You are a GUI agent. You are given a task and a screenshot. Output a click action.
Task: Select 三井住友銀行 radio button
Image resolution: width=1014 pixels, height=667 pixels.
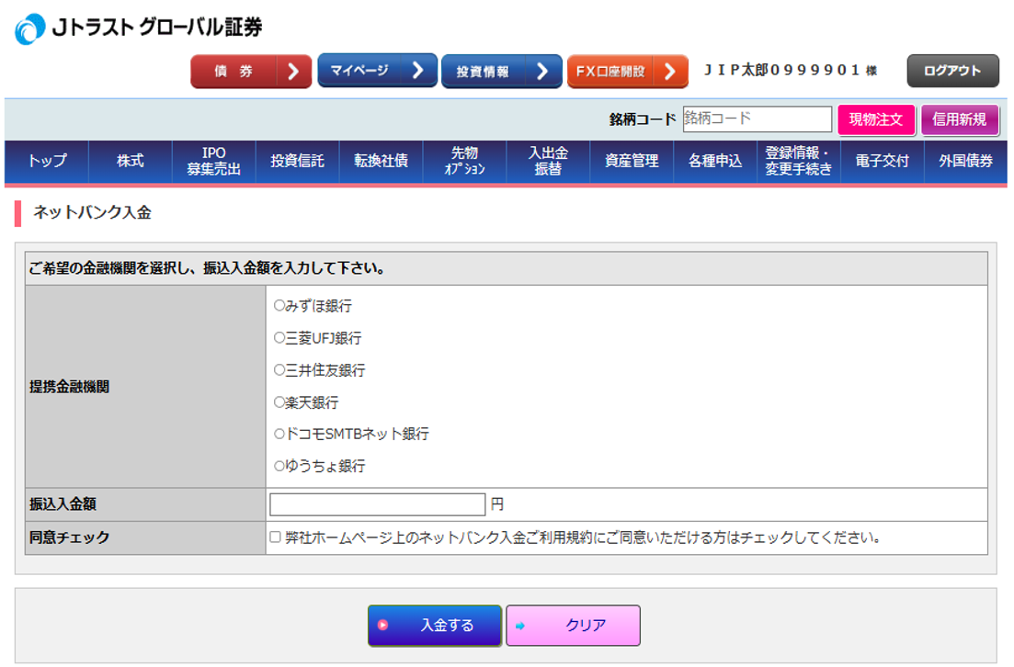pyautogui.click(x=279, y=369)
